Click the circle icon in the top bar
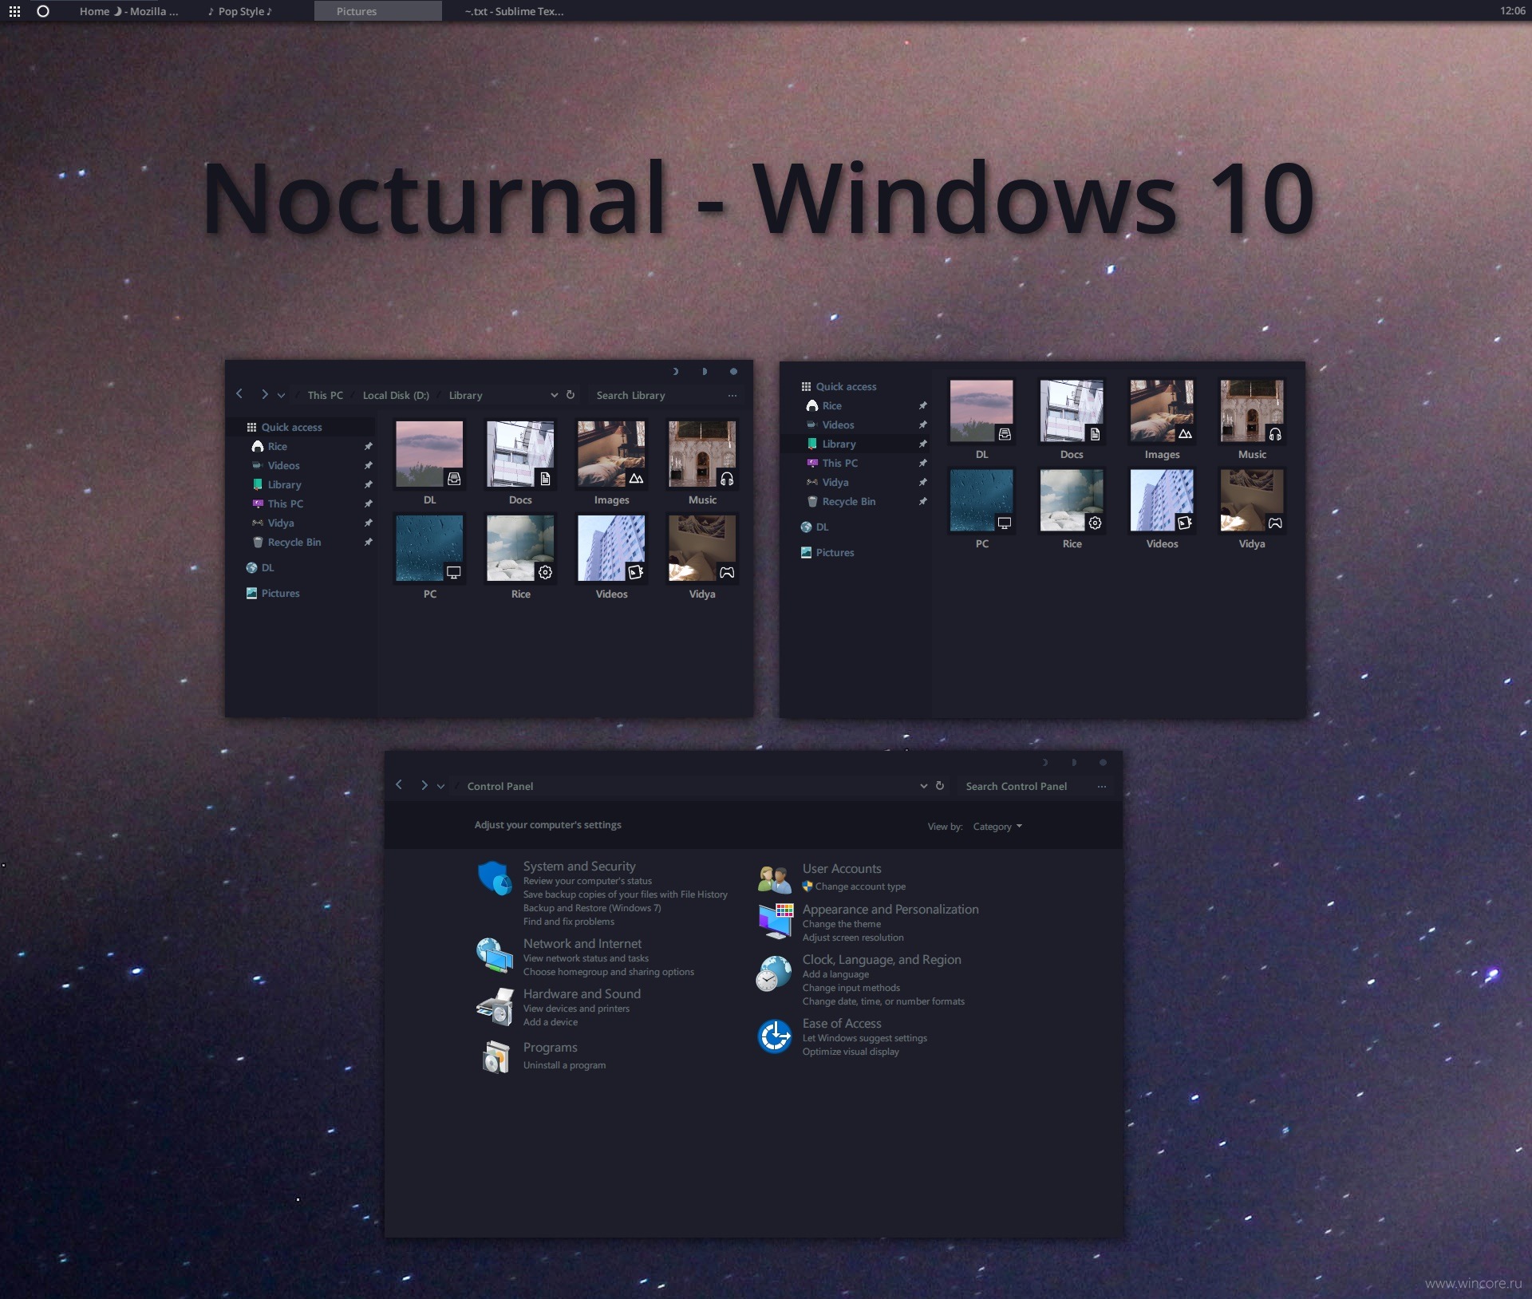The width and height of the screenshot is (1532, 1299). pos(43,11)
